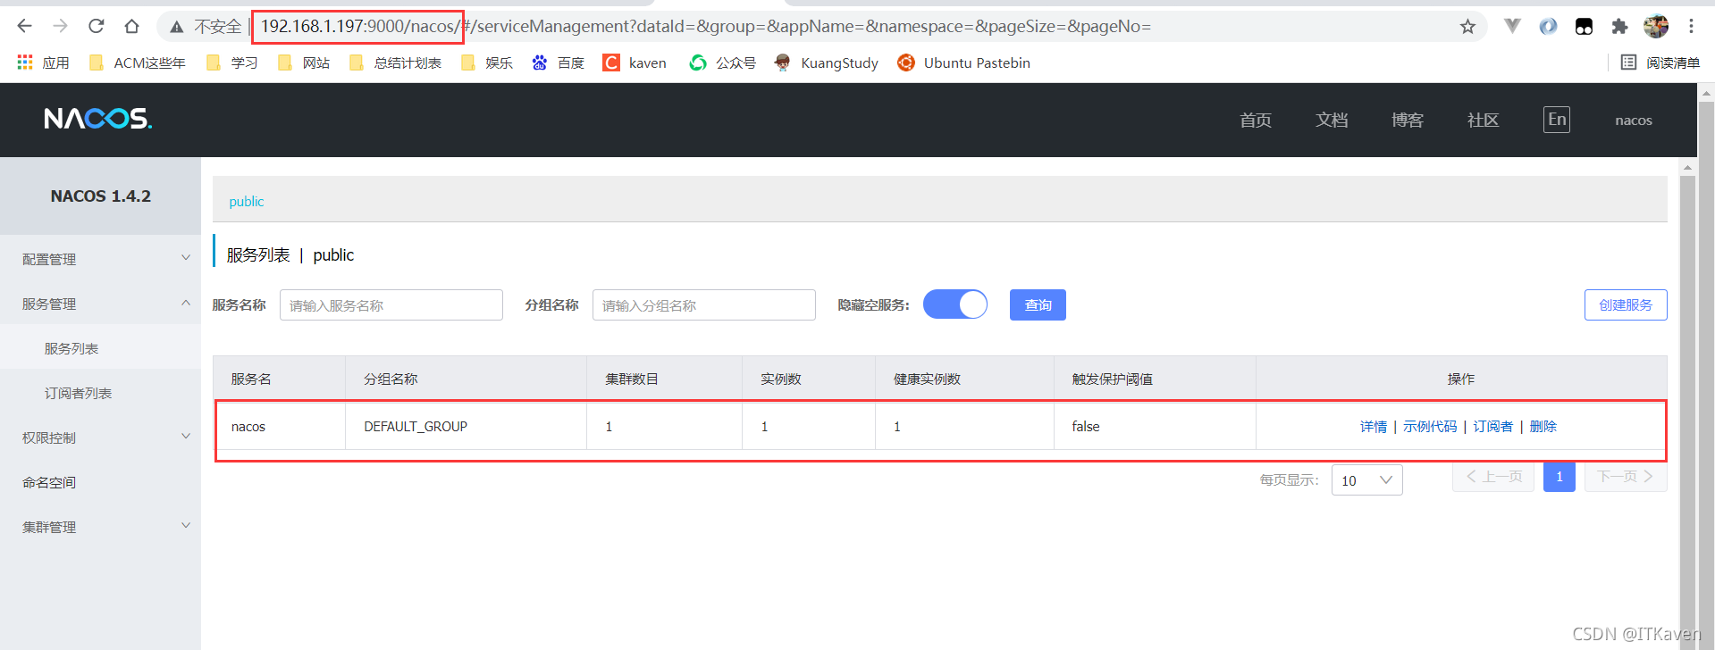Open the page size dropdown showing 10
The image size is (1715, 650).
coord(1366,480)
